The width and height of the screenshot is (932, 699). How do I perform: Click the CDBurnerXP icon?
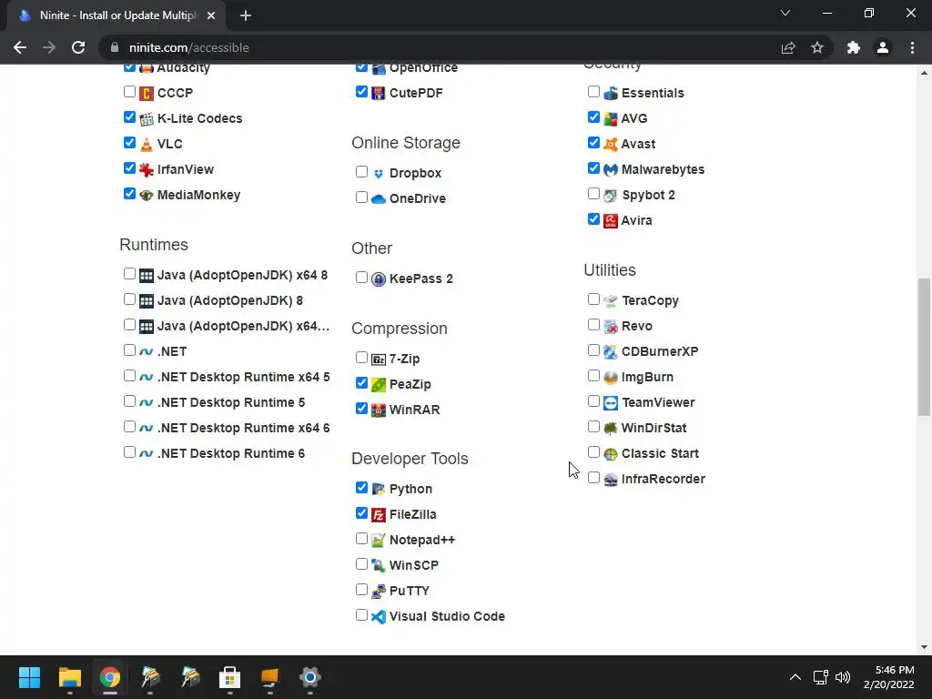pyautogui.click(x=611, y=351)
